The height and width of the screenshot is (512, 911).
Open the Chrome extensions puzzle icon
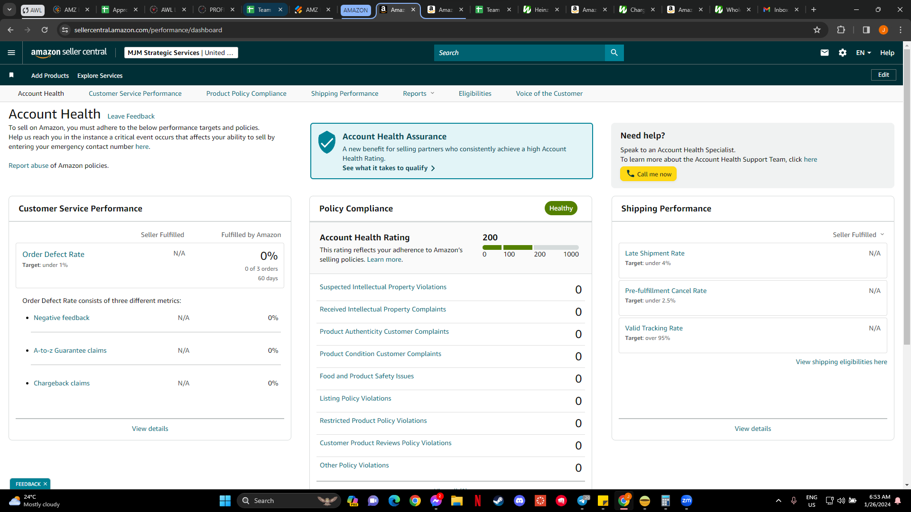(x=841, y=30)
